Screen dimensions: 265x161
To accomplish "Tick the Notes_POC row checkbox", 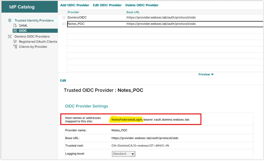I will coord(64,24).
